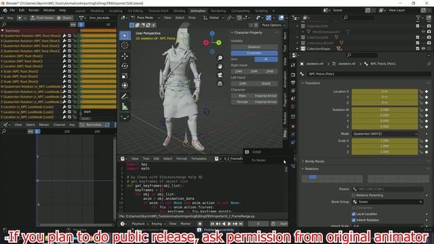434x244 pixels.
Task: Toggle the IK arm button
Action: click(266, 59)
